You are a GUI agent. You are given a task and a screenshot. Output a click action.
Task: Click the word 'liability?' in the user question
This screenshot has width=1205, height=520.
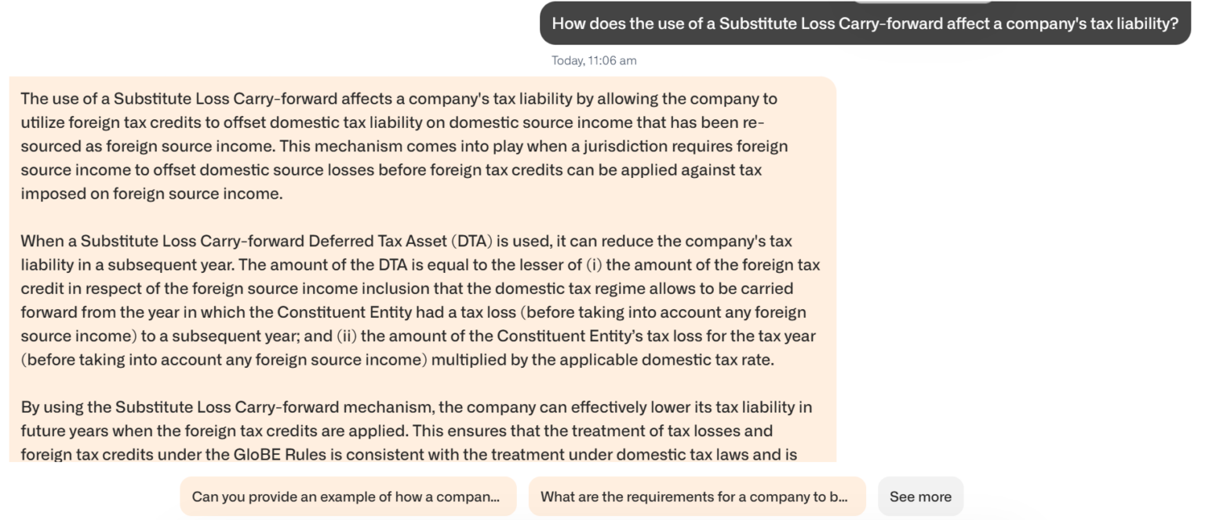click(x=1149, y=24)
